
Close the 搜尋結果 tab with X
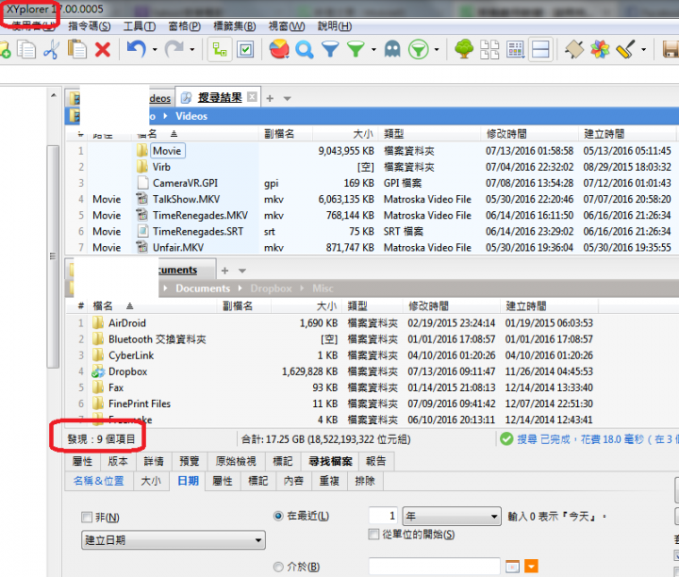pos(252,97)
